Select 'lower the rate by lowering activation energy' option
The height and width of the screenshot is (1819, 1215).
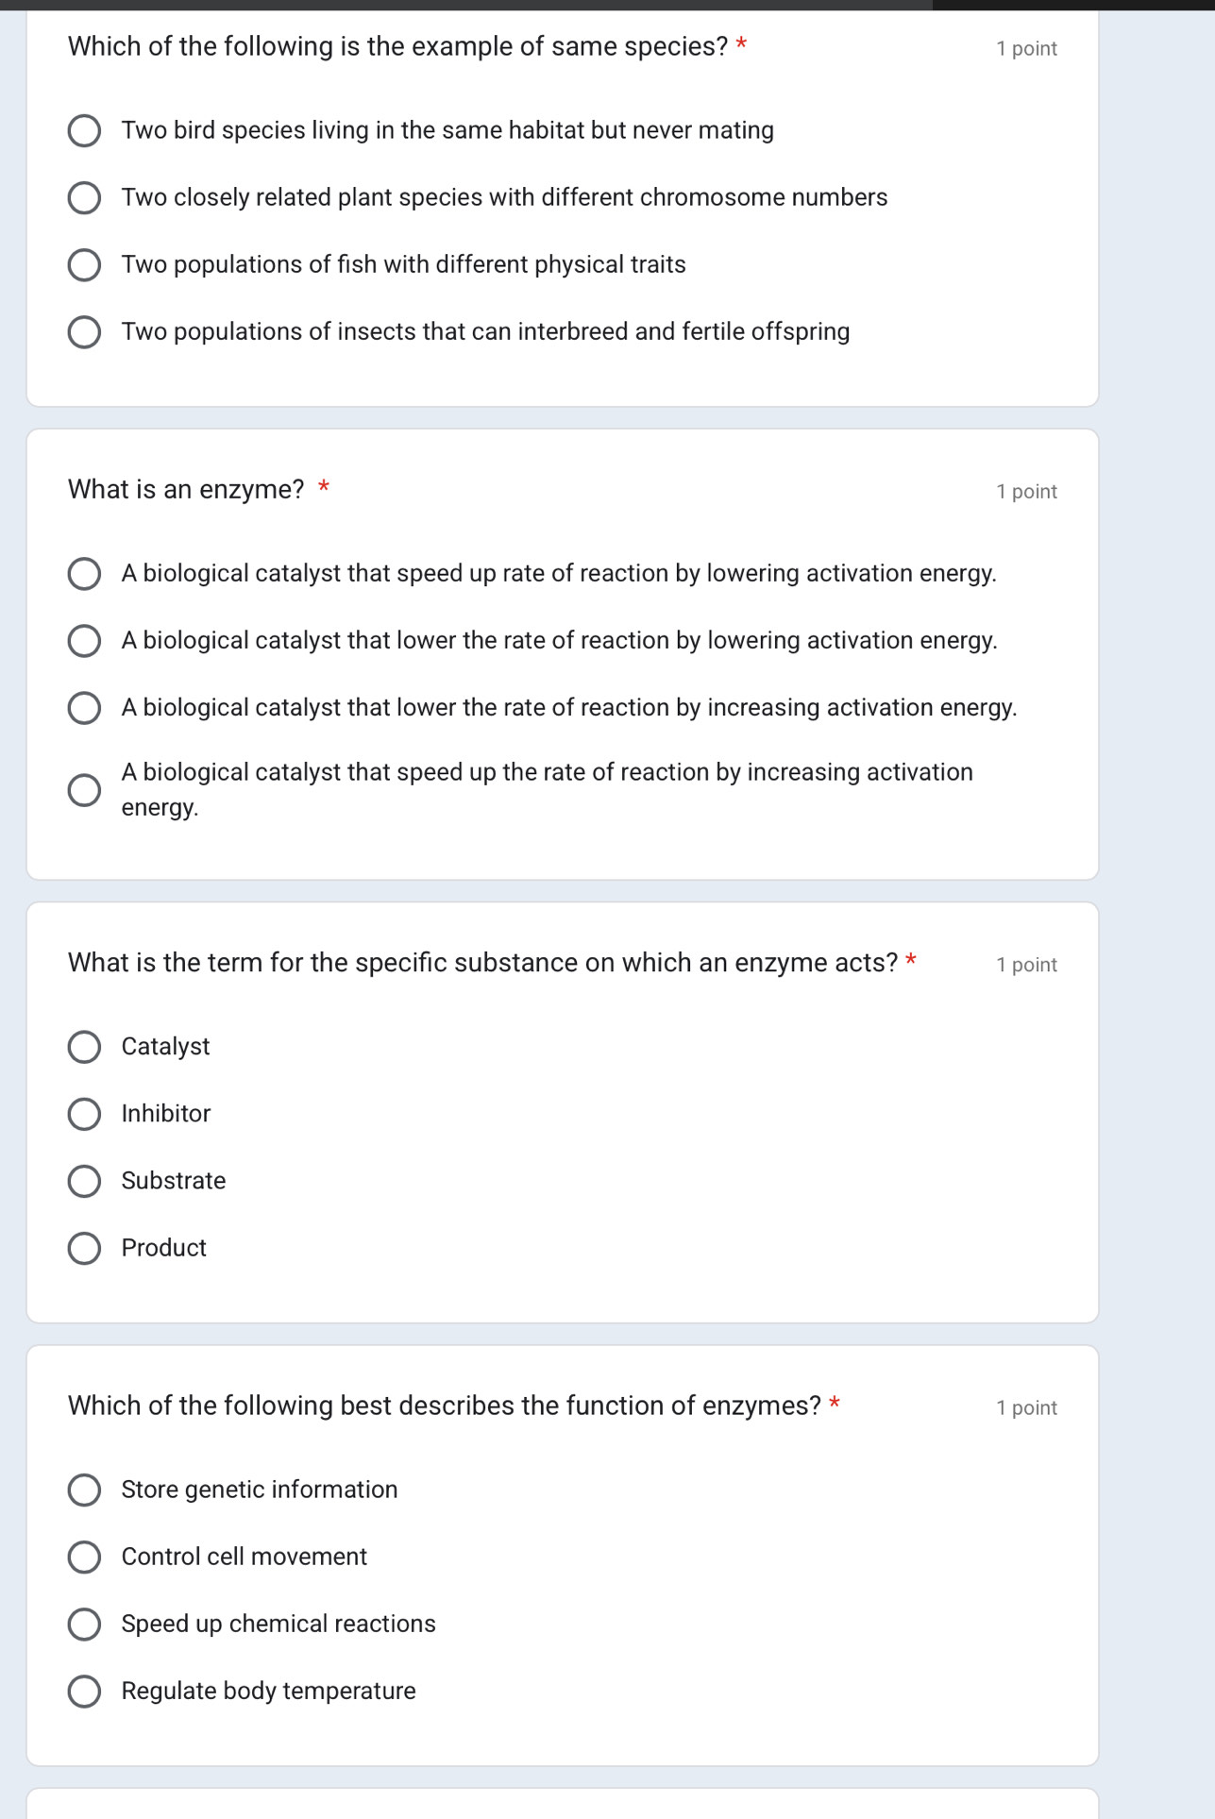(x=85, y=641)
